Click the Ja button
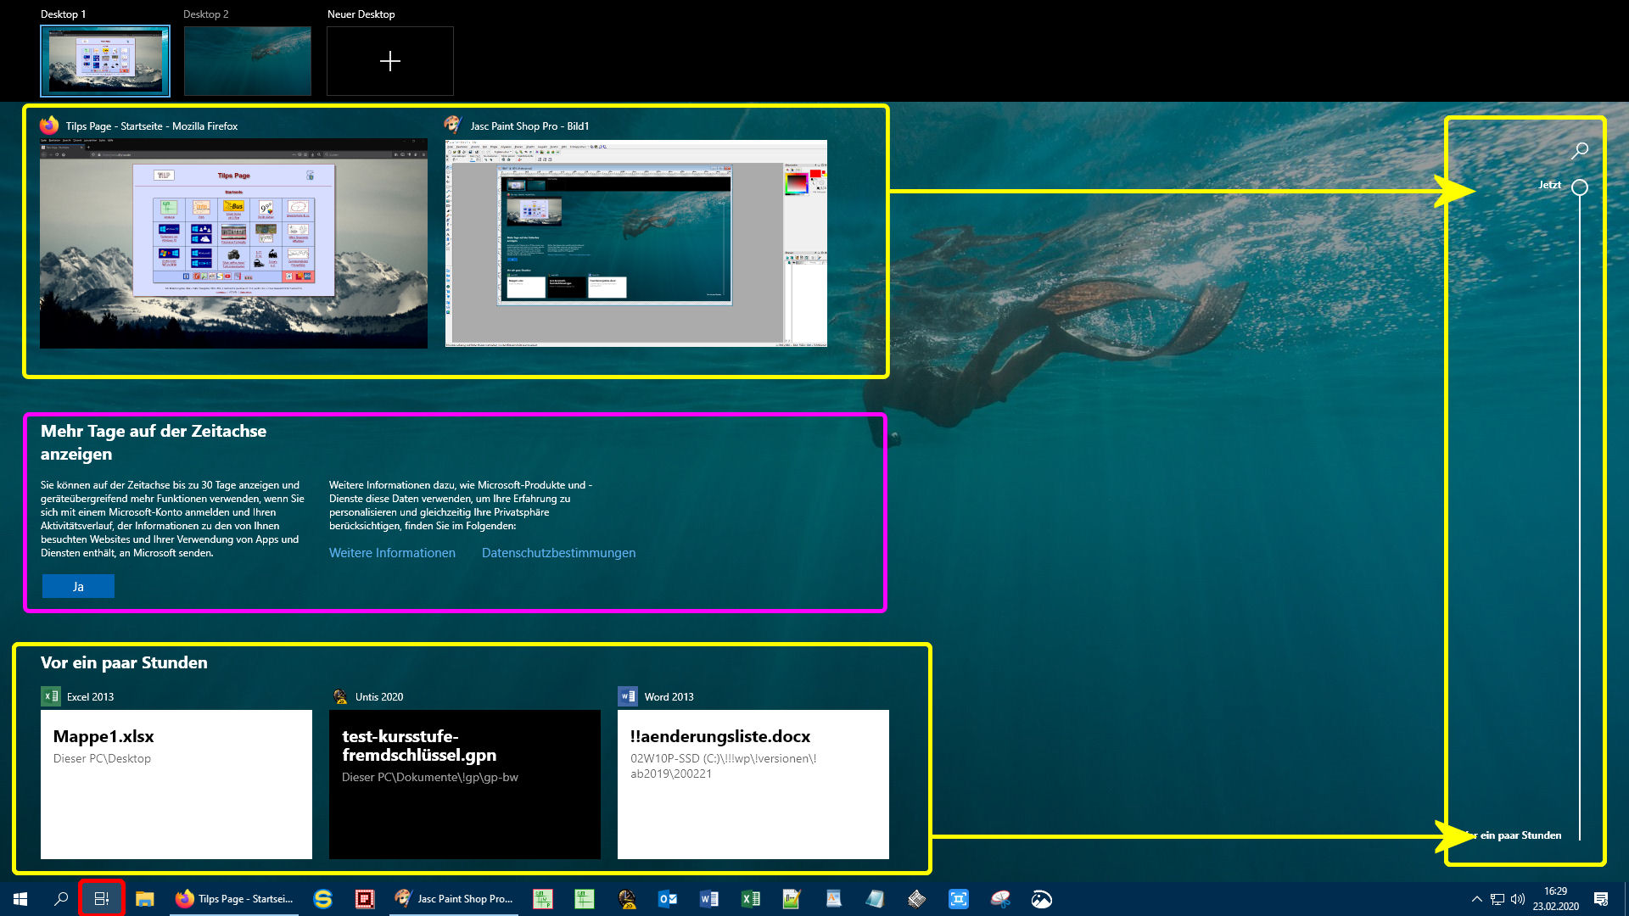 (x=78, y=587)
